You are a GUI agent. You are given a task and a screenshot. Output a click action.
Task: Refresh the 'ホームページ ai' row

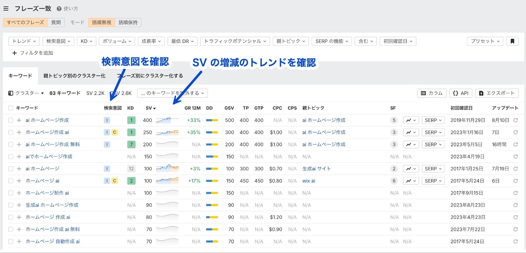tap(515, 181)
